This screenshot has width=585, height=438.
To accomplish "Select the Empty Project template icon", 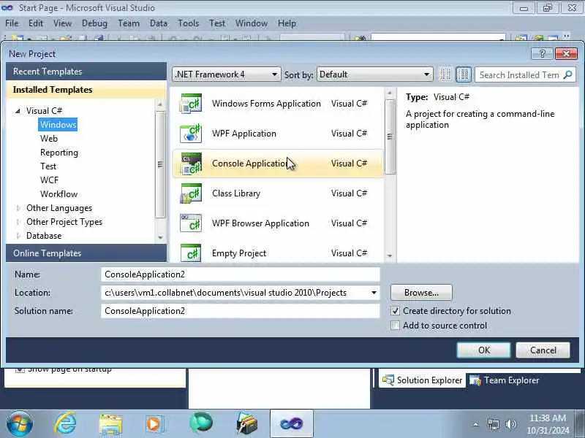I will (191, 253).
